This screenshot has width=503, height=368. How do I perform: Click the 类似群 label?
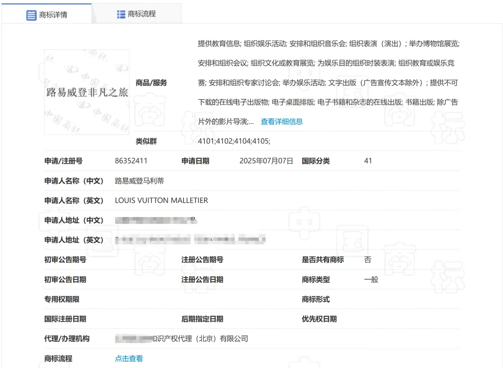click(x=146, y=141)
